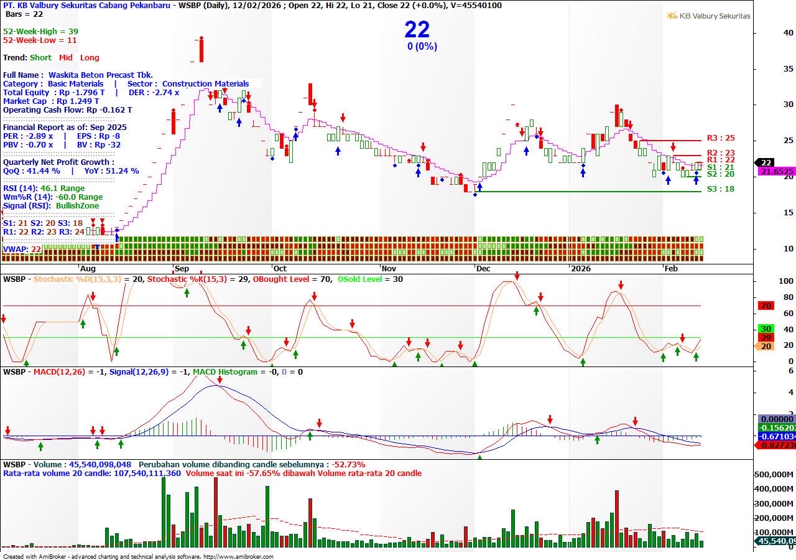This screenshot has width=796, height=560.
Task: Click the "R1: 22 R2: 23 R3: 24" resistance summary
Action: (44, 231)
